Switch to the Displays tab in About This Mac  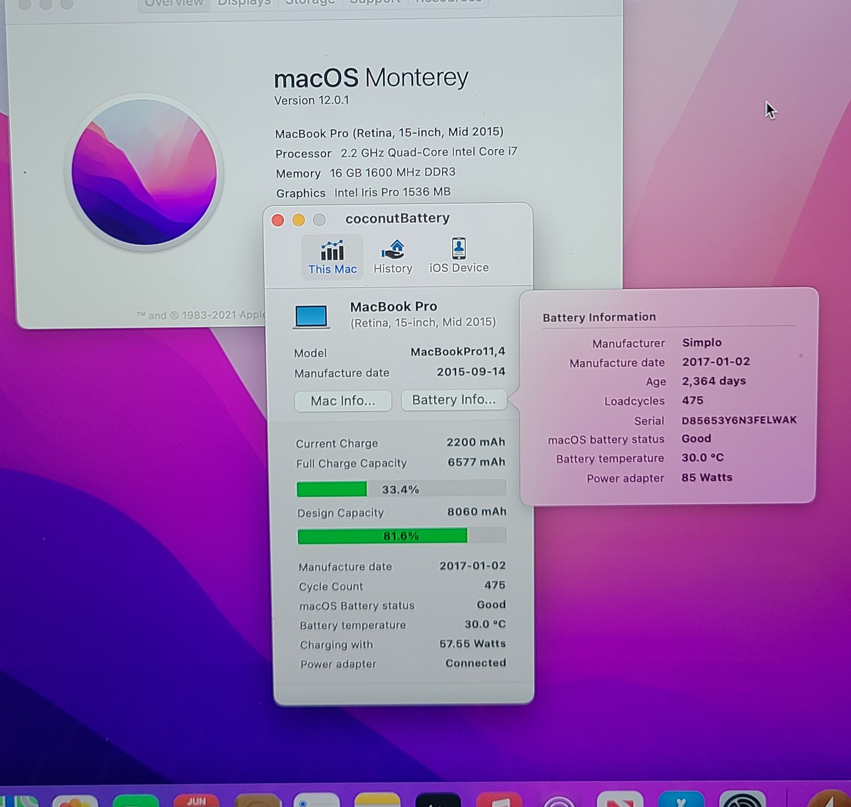pyautogui.click(x=244, y=4)
